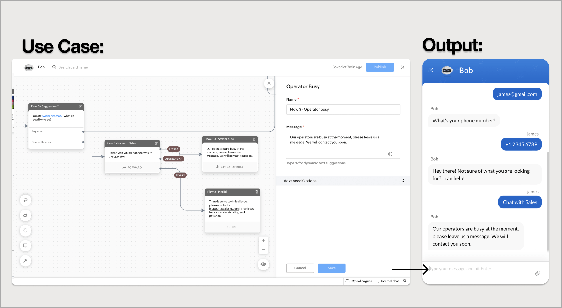Viewport: 562px width, 308px height.
Task: Click the chat widget scrollbar
Action: coord(548,202)
